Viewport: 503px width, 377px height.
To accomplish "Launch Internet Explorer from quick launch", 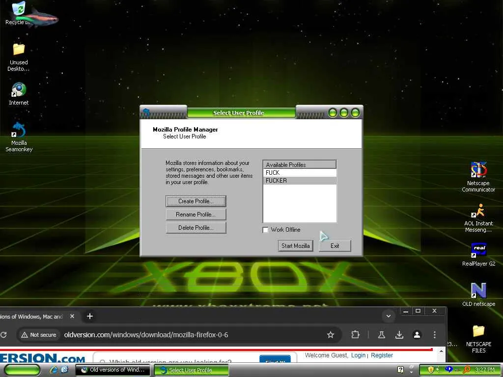I will [x=54, y=370].
